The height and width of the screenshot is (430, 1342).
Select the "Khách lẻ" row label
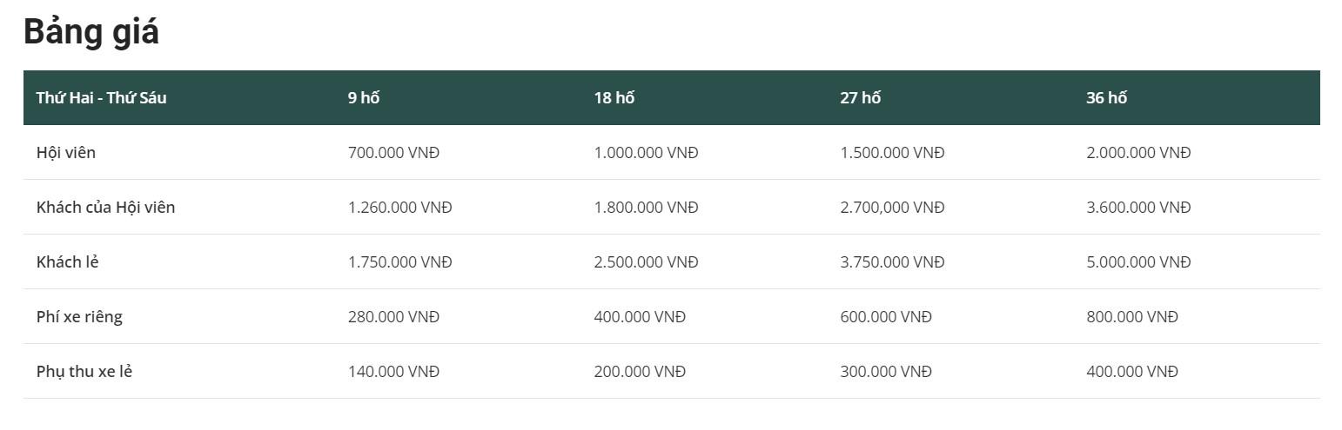tap(67, 261)
